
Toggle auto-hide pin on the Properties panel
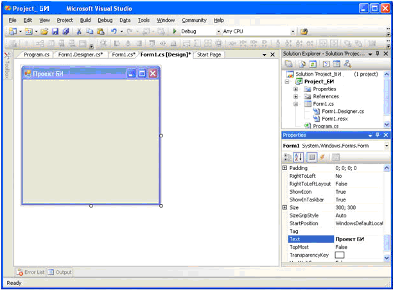(x=378, y=135)
